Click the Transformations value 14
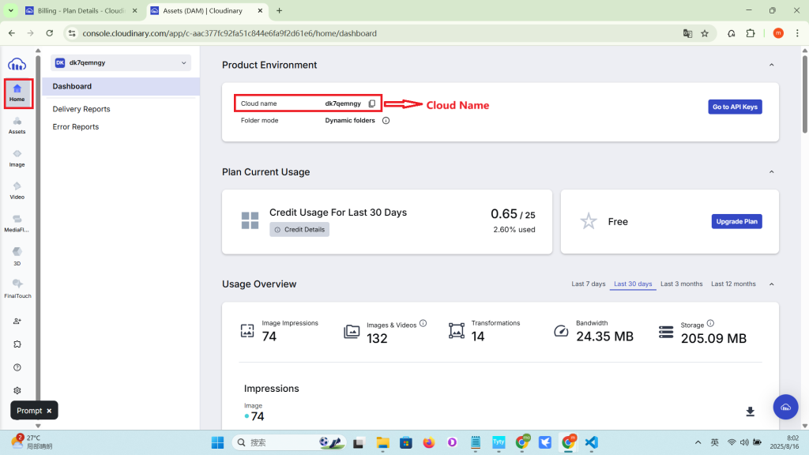 tap(478, 337)
